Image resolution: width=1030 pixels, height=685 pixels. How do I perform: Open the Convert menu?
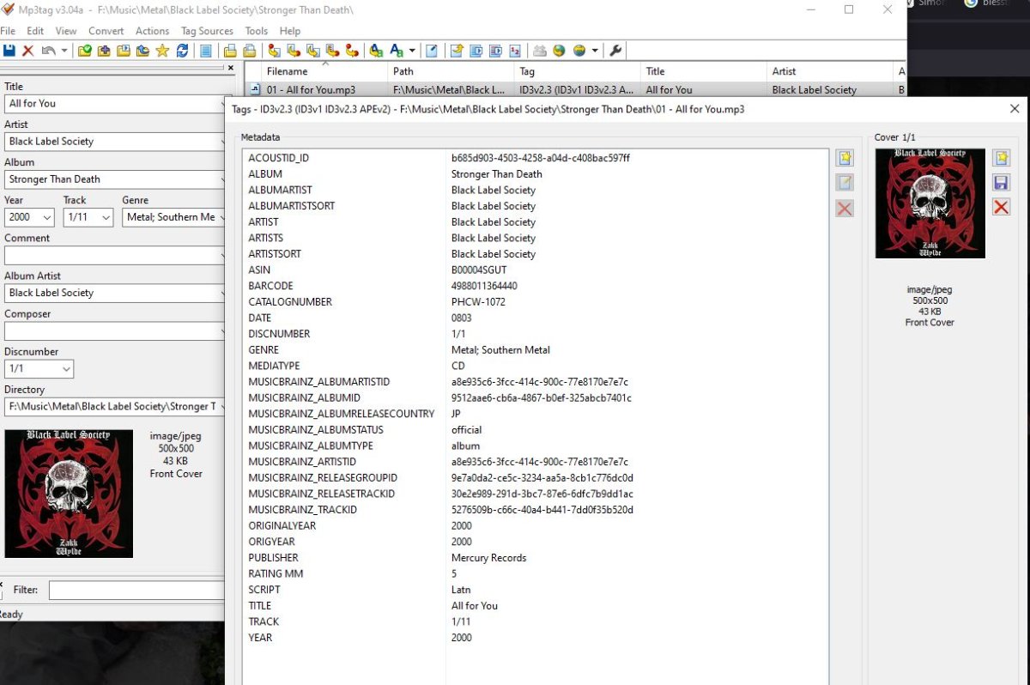[x=106, y=31]
